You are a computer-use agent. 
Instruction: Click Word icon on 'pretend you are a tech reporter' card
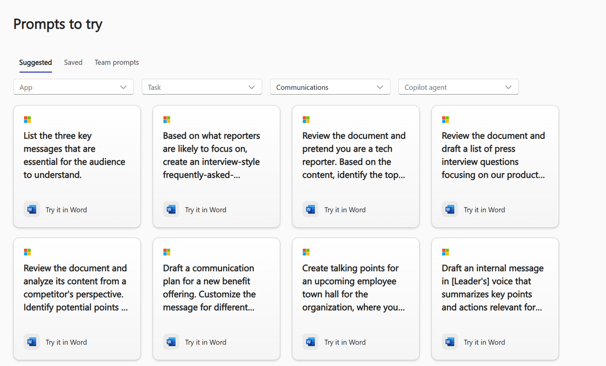pos(311,209)
